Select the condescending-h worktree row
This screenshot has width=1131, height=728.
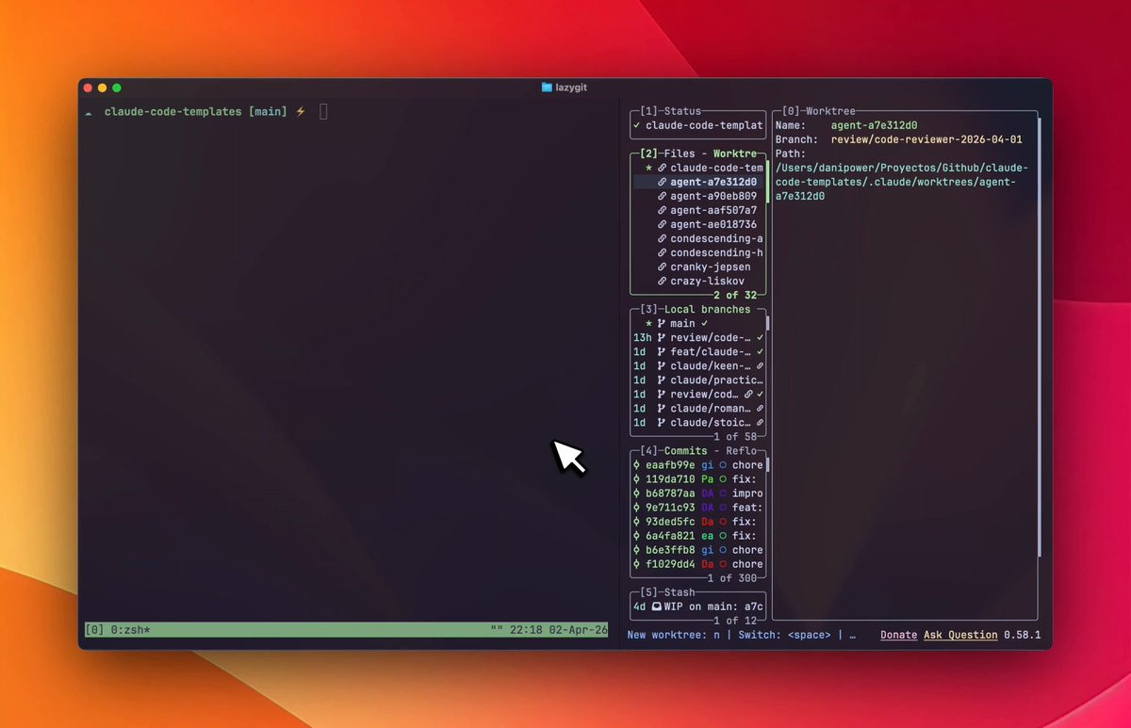click(699, 252)
